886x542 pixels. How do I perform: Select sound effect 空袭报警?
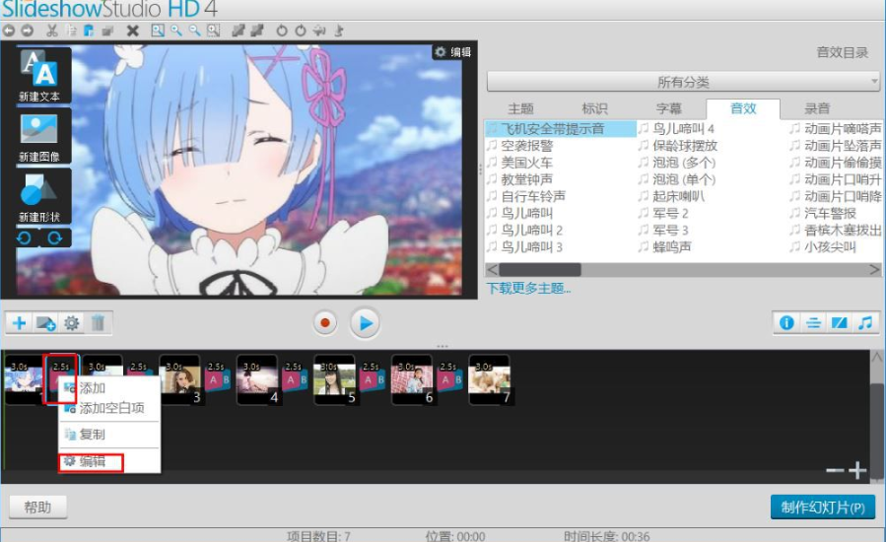(526, 146)
